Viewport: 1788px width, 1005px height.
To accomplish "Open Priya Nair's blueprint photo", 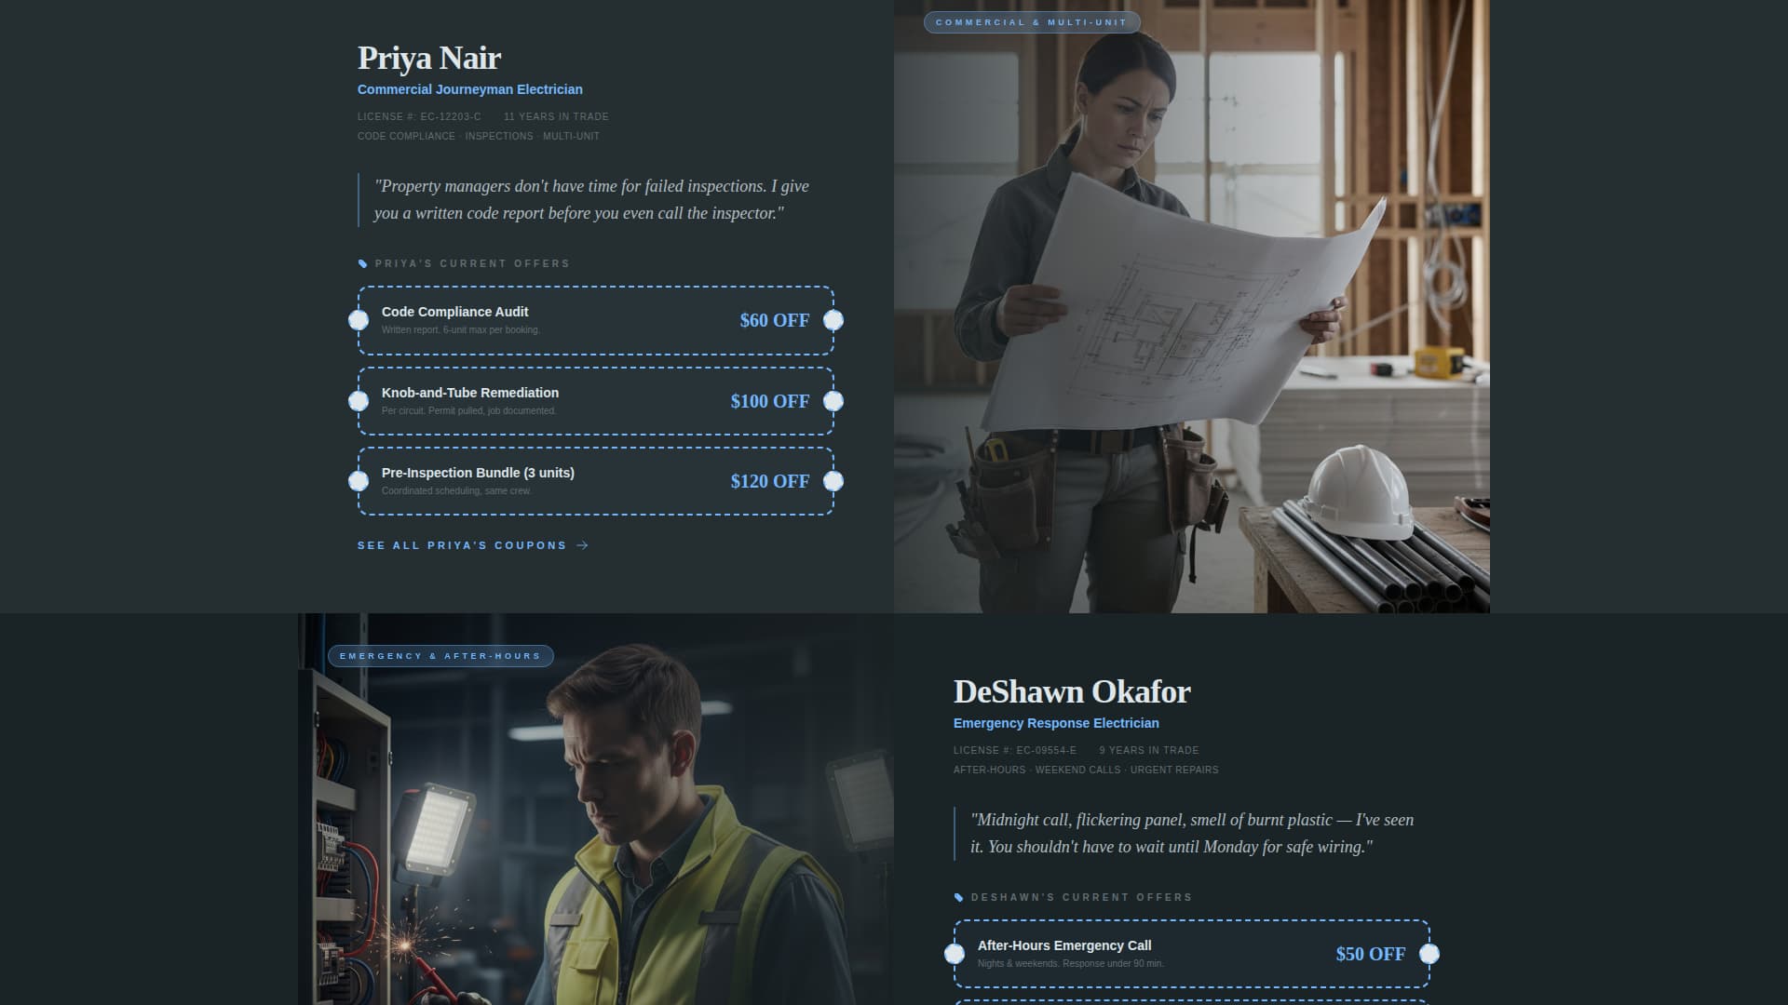I will (1192, 306).
